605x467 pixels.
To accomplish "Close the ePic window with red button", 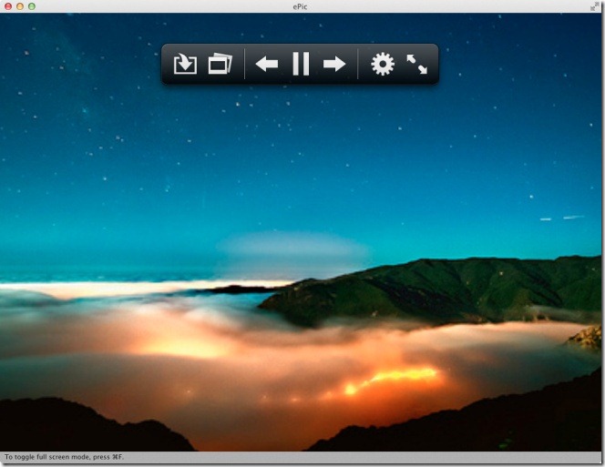I will 7,6.
